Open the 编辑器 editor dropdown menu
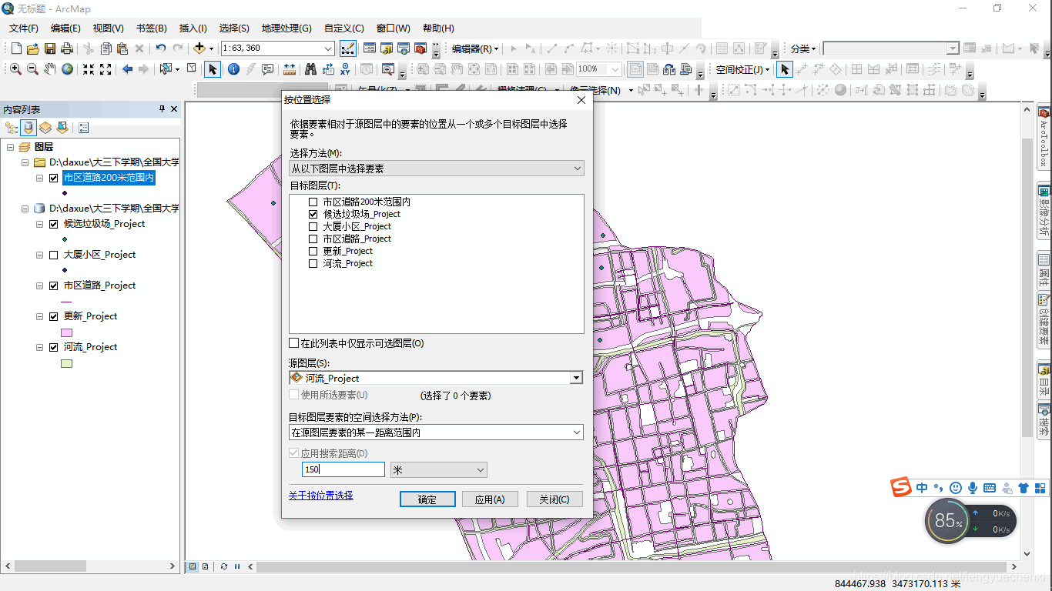 (475, 48)
